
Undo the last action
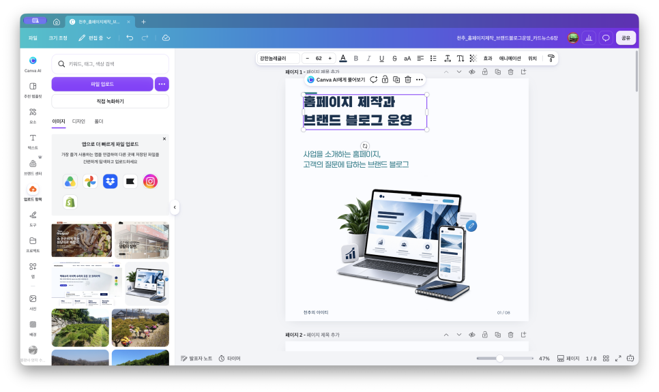pyautogui.click(x=130, y=37)
